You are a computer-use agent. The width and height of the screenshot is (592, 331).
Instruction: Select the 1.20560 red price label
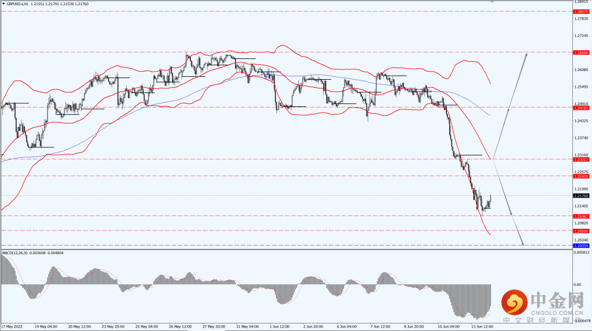tap(581, 231)
